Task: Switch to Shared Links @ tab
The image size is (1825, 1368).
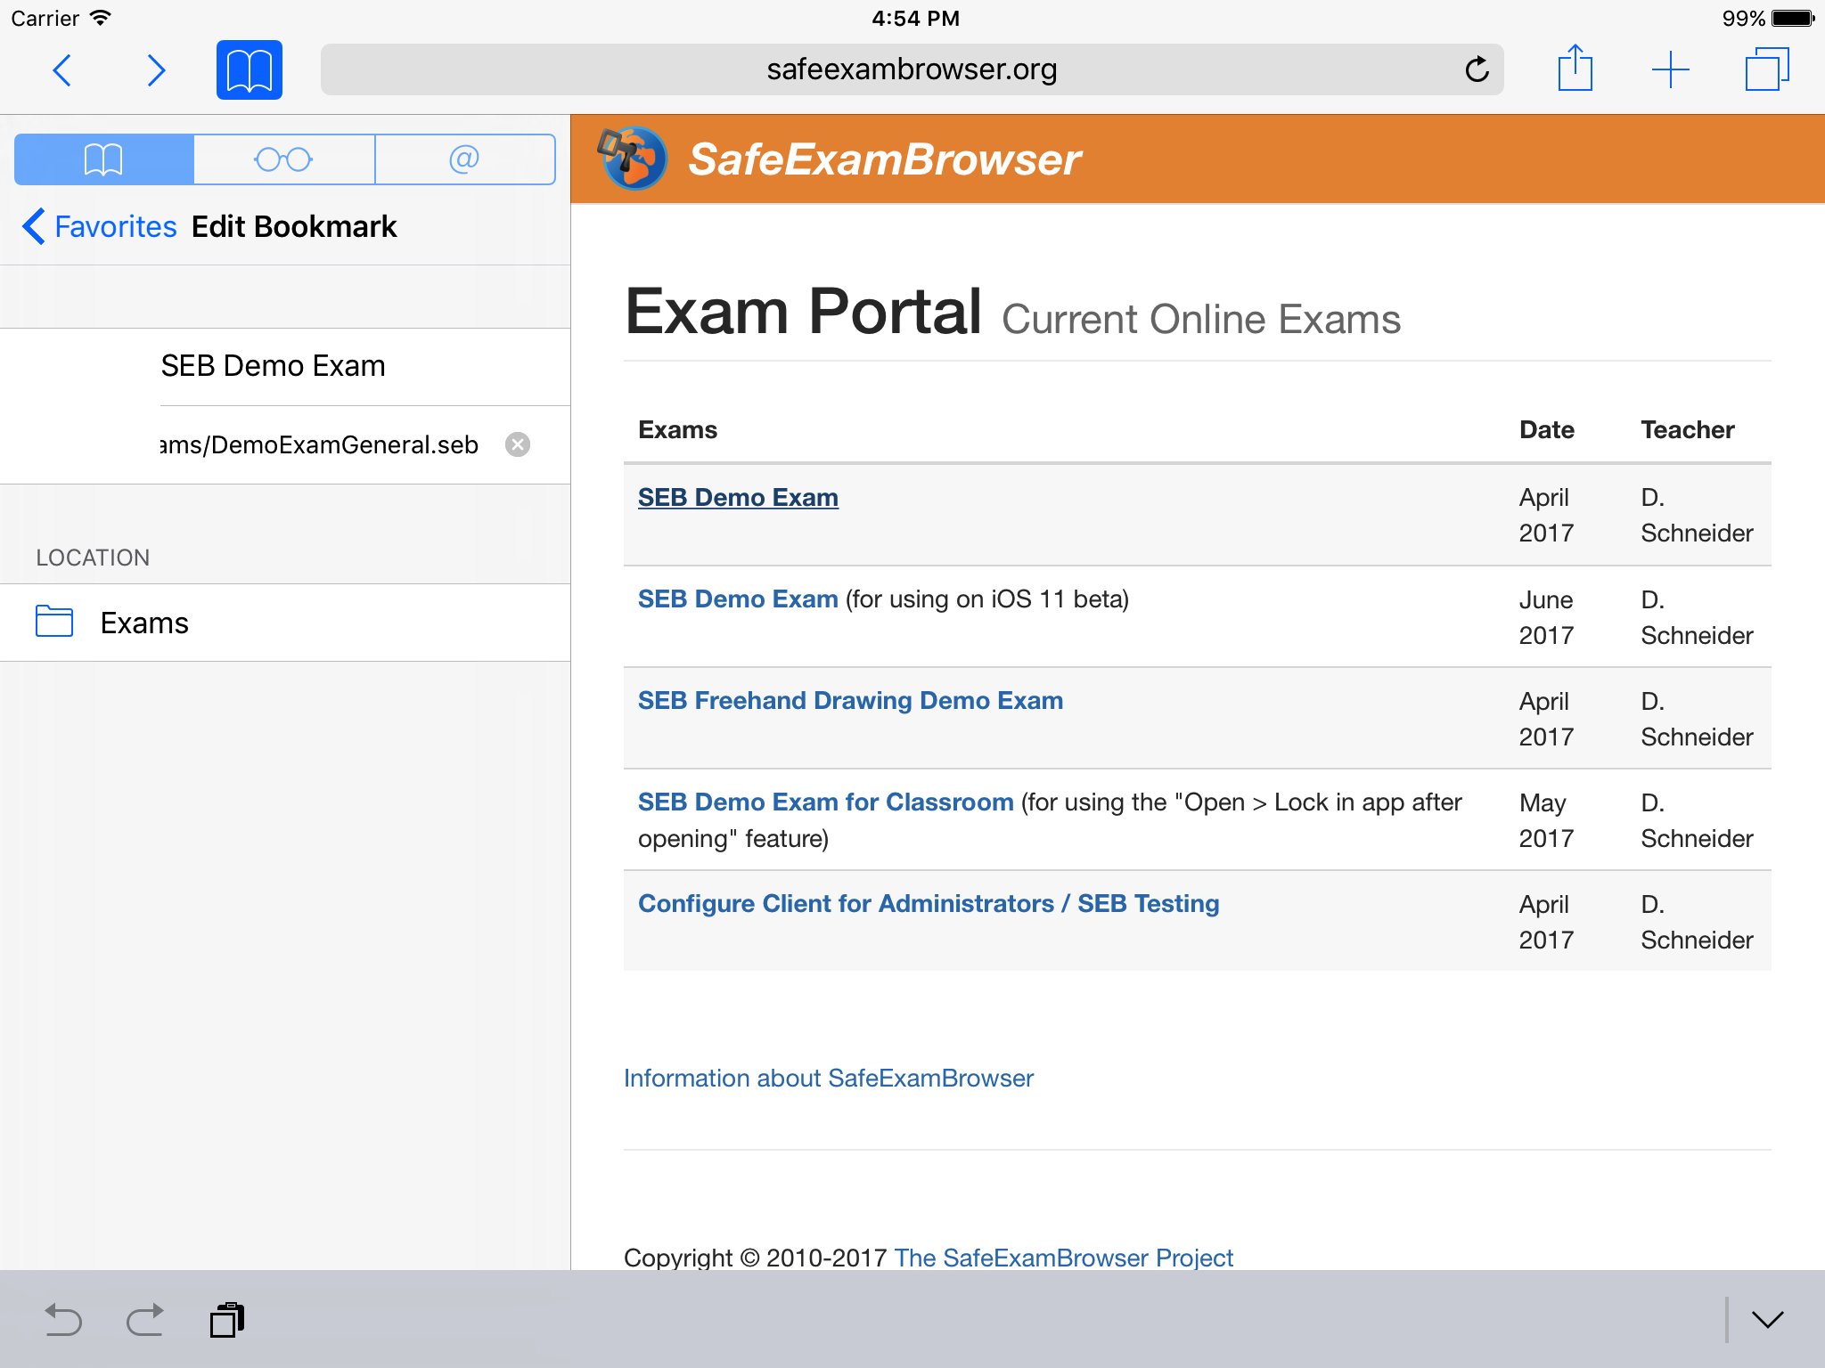Action: [x=464, y=159]
